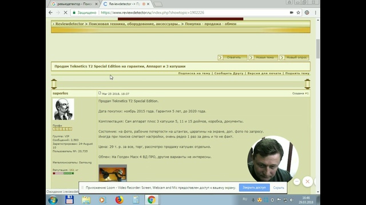Screen dimensions: 366x205
Task: Click the floppy disk taskbar icon
Action: point(69,200)
